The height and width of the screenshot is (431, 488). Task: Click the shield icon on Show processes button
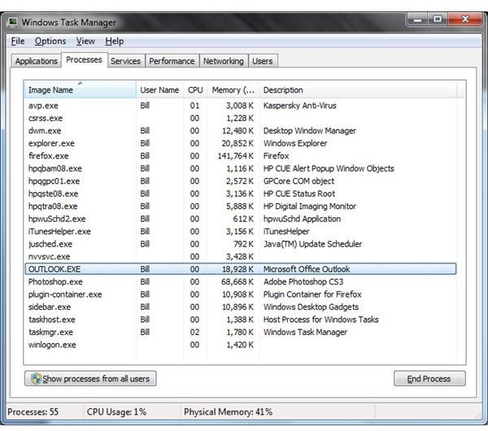36,378
